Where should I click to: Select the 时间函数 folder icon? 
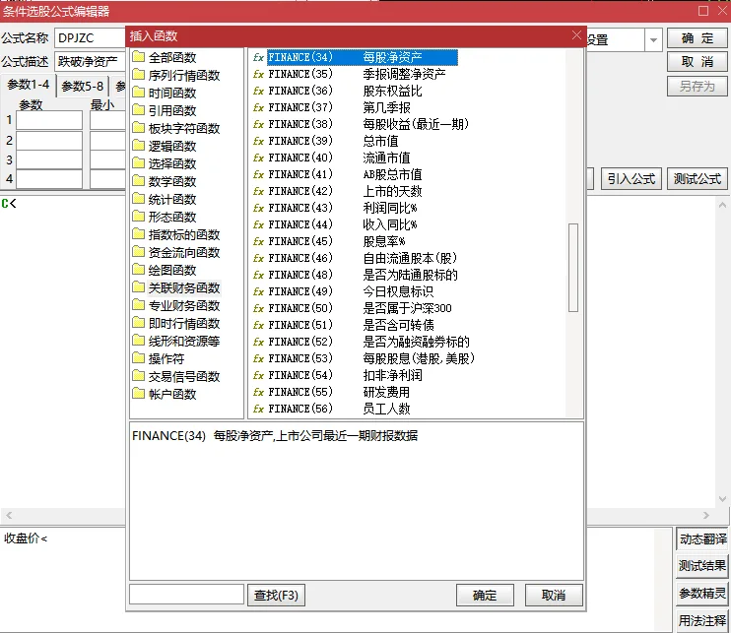pyautogui.click(x=139, y=93)
